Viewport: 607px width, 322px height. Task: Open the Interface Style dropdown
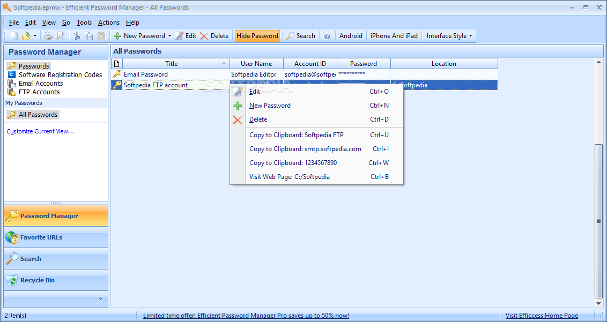click(x=449, y=36)
